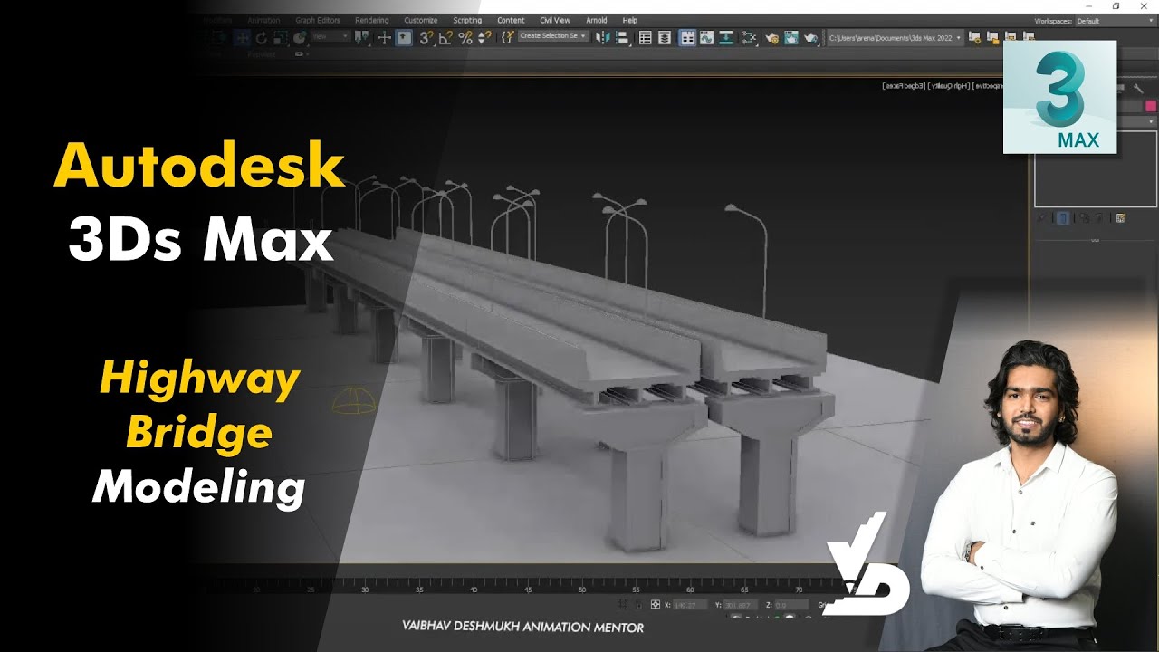Toggle Percent Snap
The width and height of the screenshot is (1159, 652).
coord(465,38)
